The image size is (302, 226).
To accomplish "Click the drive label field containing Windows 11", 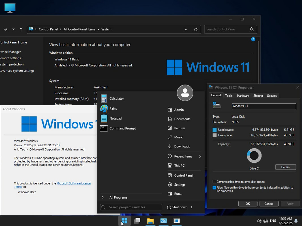I will coord(264,106).
